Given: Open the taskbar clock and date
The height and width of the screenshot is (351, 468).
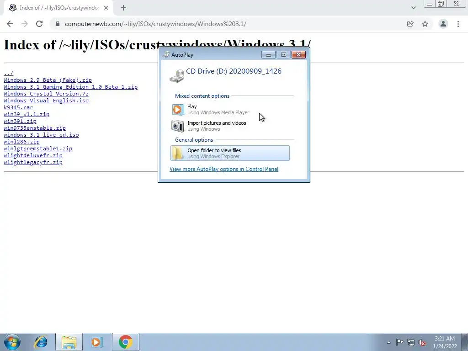Looking at the screenshot, I should tap(445, 342).
